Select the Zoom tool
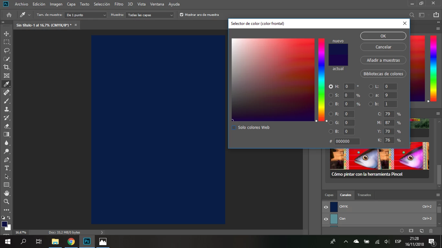 [6, 201]
